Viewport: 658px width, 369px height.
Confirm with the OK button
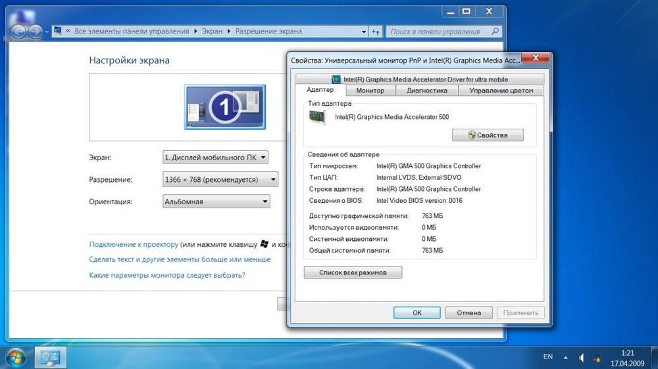click(x=417, y=313)
